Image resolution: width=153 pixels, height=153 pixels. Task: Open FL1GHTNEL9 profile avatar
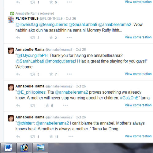point(11,20)
